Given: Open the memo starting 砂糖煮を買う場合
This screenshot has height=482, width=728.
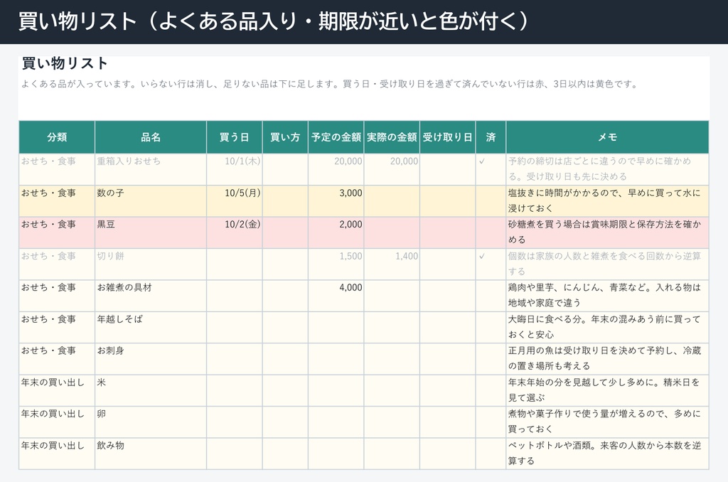Looking at the screenshot, I should point(607,232).
